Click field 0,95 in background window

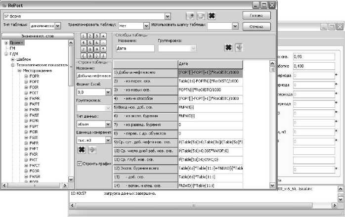coord(314,56)
